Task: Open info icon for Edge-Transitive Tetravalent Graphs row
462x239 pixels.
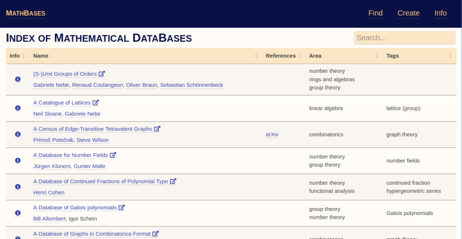Action: [x=18, y=135]
